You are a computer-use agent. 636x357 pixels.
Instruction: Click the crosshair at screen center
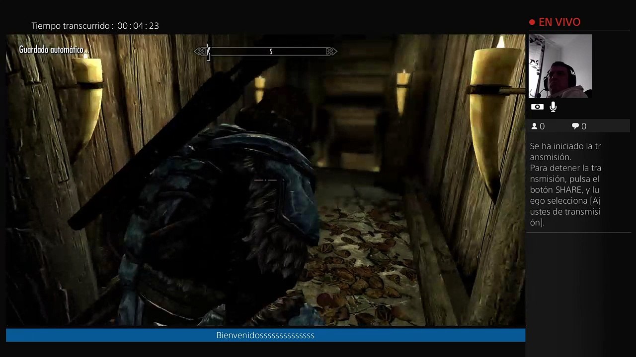[x=266, y=180]
